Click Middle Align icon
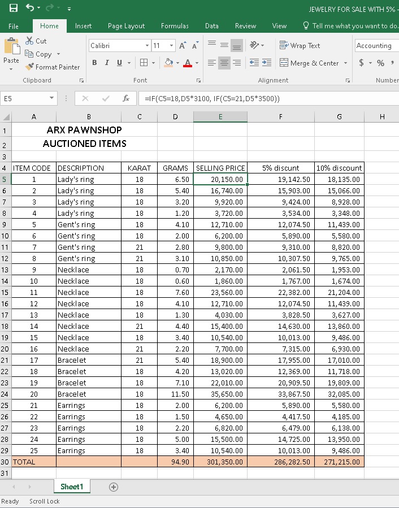 (224, 45)
